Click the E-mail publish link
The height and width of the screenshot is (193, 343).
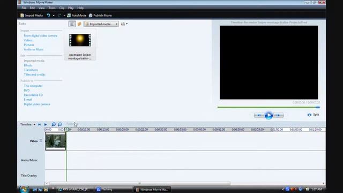[x=28, y=100]
